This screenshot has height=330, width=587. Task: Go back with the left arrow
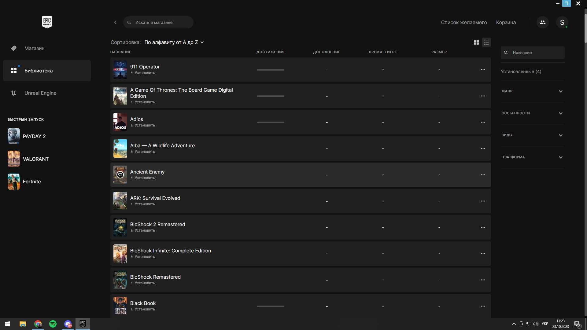point(115,22)
